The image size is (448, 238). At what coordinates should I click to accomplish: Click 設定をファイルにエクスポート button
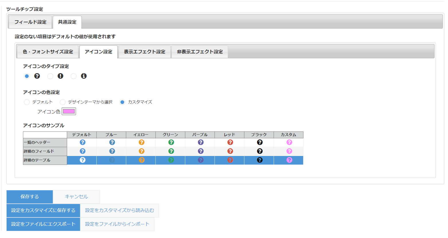coord(43,224)
